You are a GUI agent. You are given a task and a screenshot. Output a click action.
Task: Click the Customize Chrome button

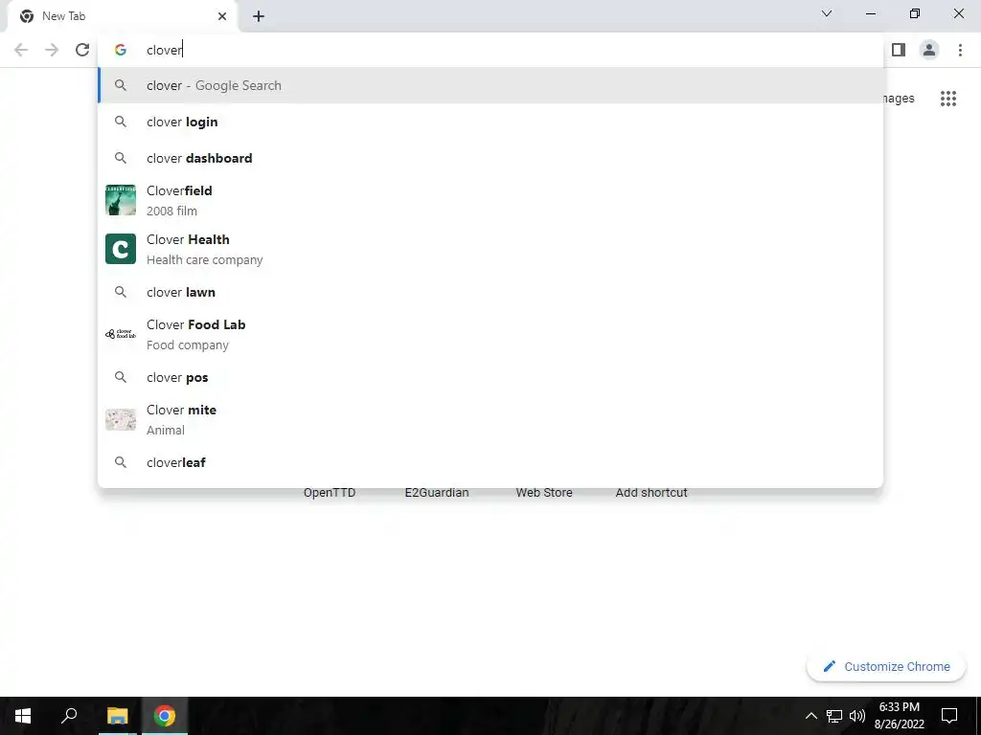click(886, 667)
